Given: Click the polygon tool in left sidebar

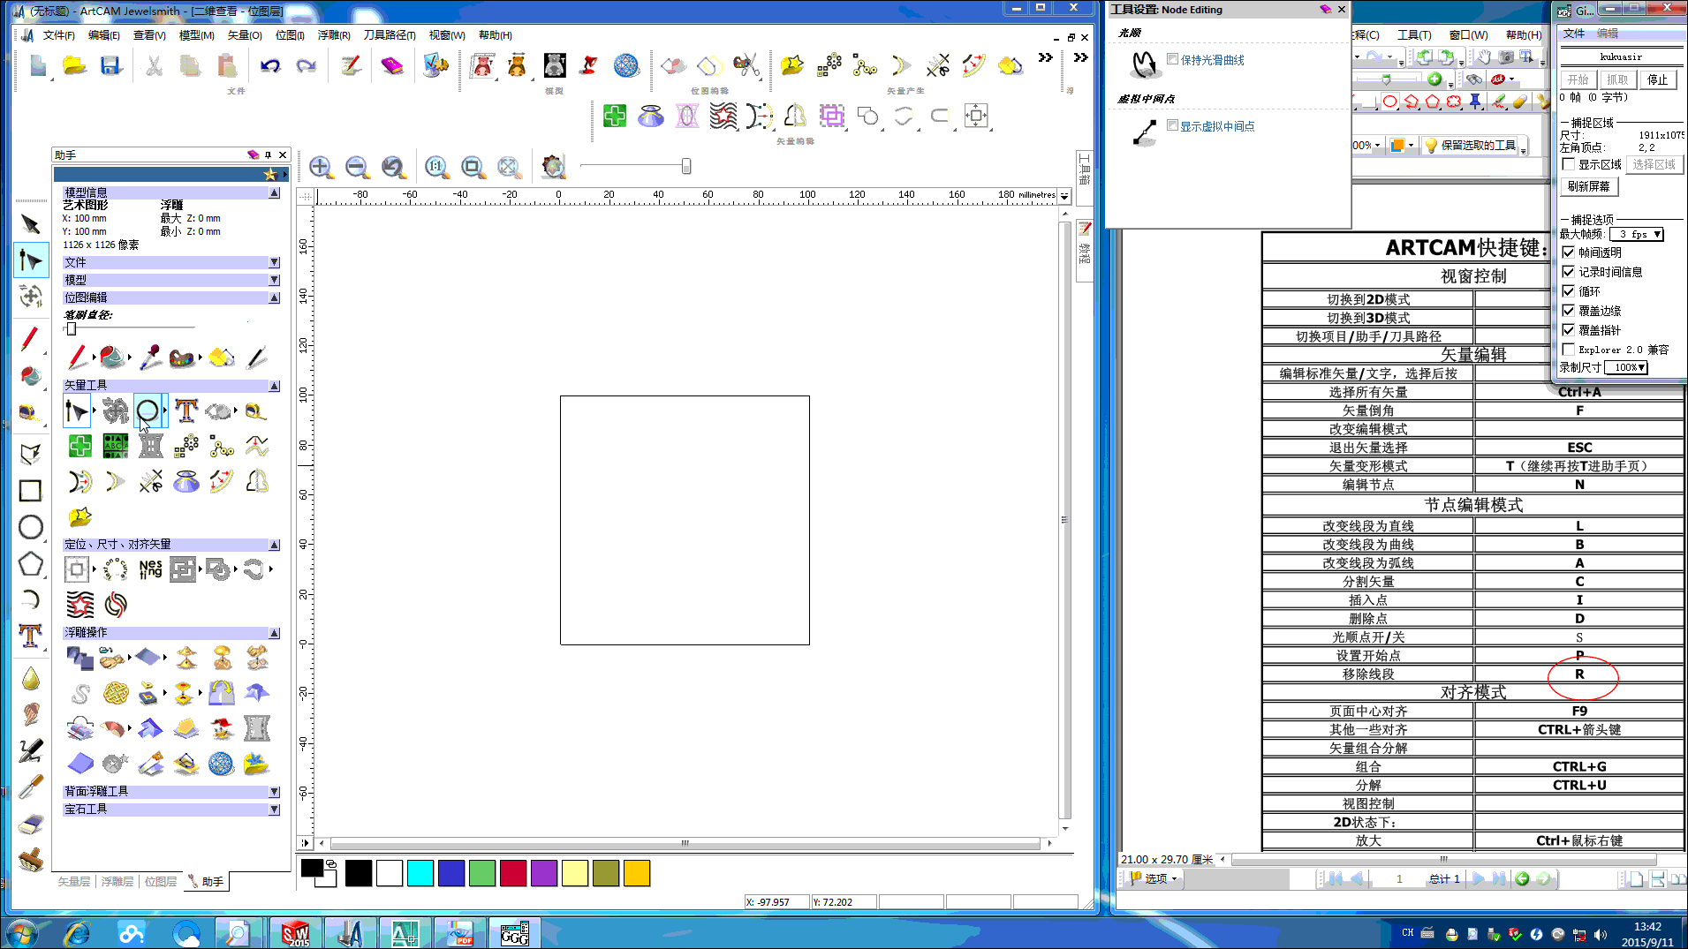Looking at the screenshot, I should pyautogui.click(x=31, y=564).
